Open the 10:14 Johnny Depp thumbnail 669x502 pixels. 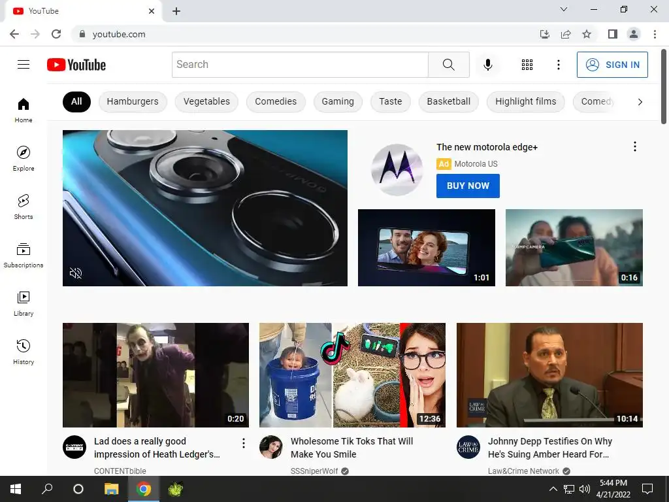click(x=549, y=375)
